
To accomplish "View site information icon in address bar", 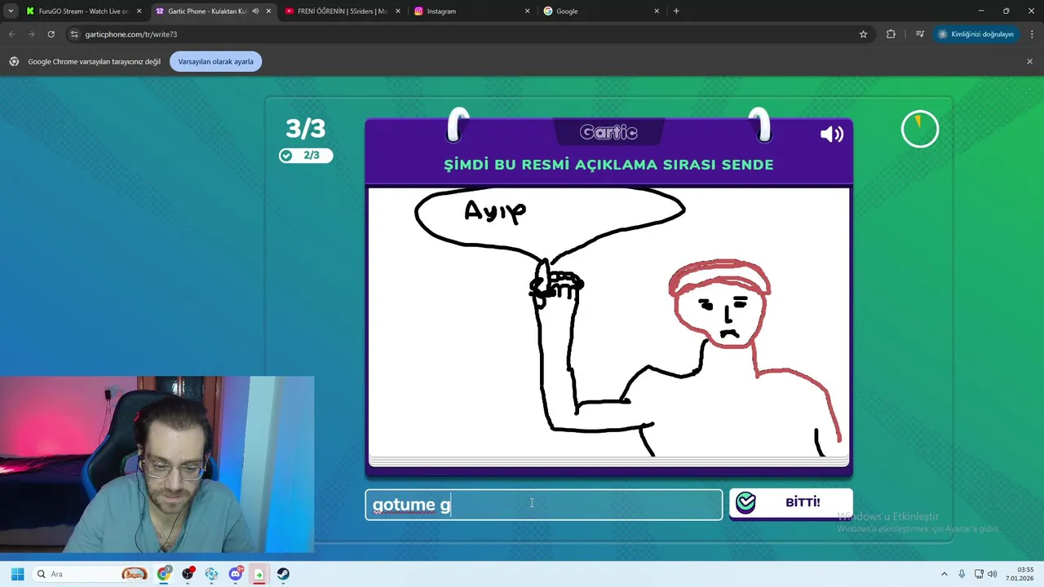I will (x=74, y=34).
